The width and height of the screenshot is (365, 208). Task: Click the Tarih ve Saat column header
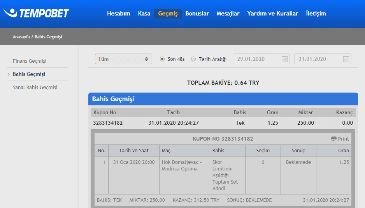[134, 151]
